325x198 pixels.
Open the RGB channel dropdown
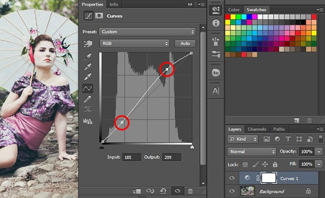click(x=135, y=43)
